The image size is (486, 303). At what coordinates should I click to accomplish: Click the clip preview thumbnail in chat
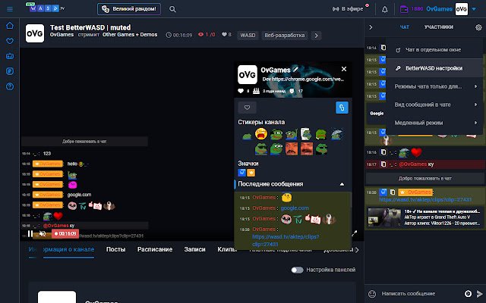384,217
